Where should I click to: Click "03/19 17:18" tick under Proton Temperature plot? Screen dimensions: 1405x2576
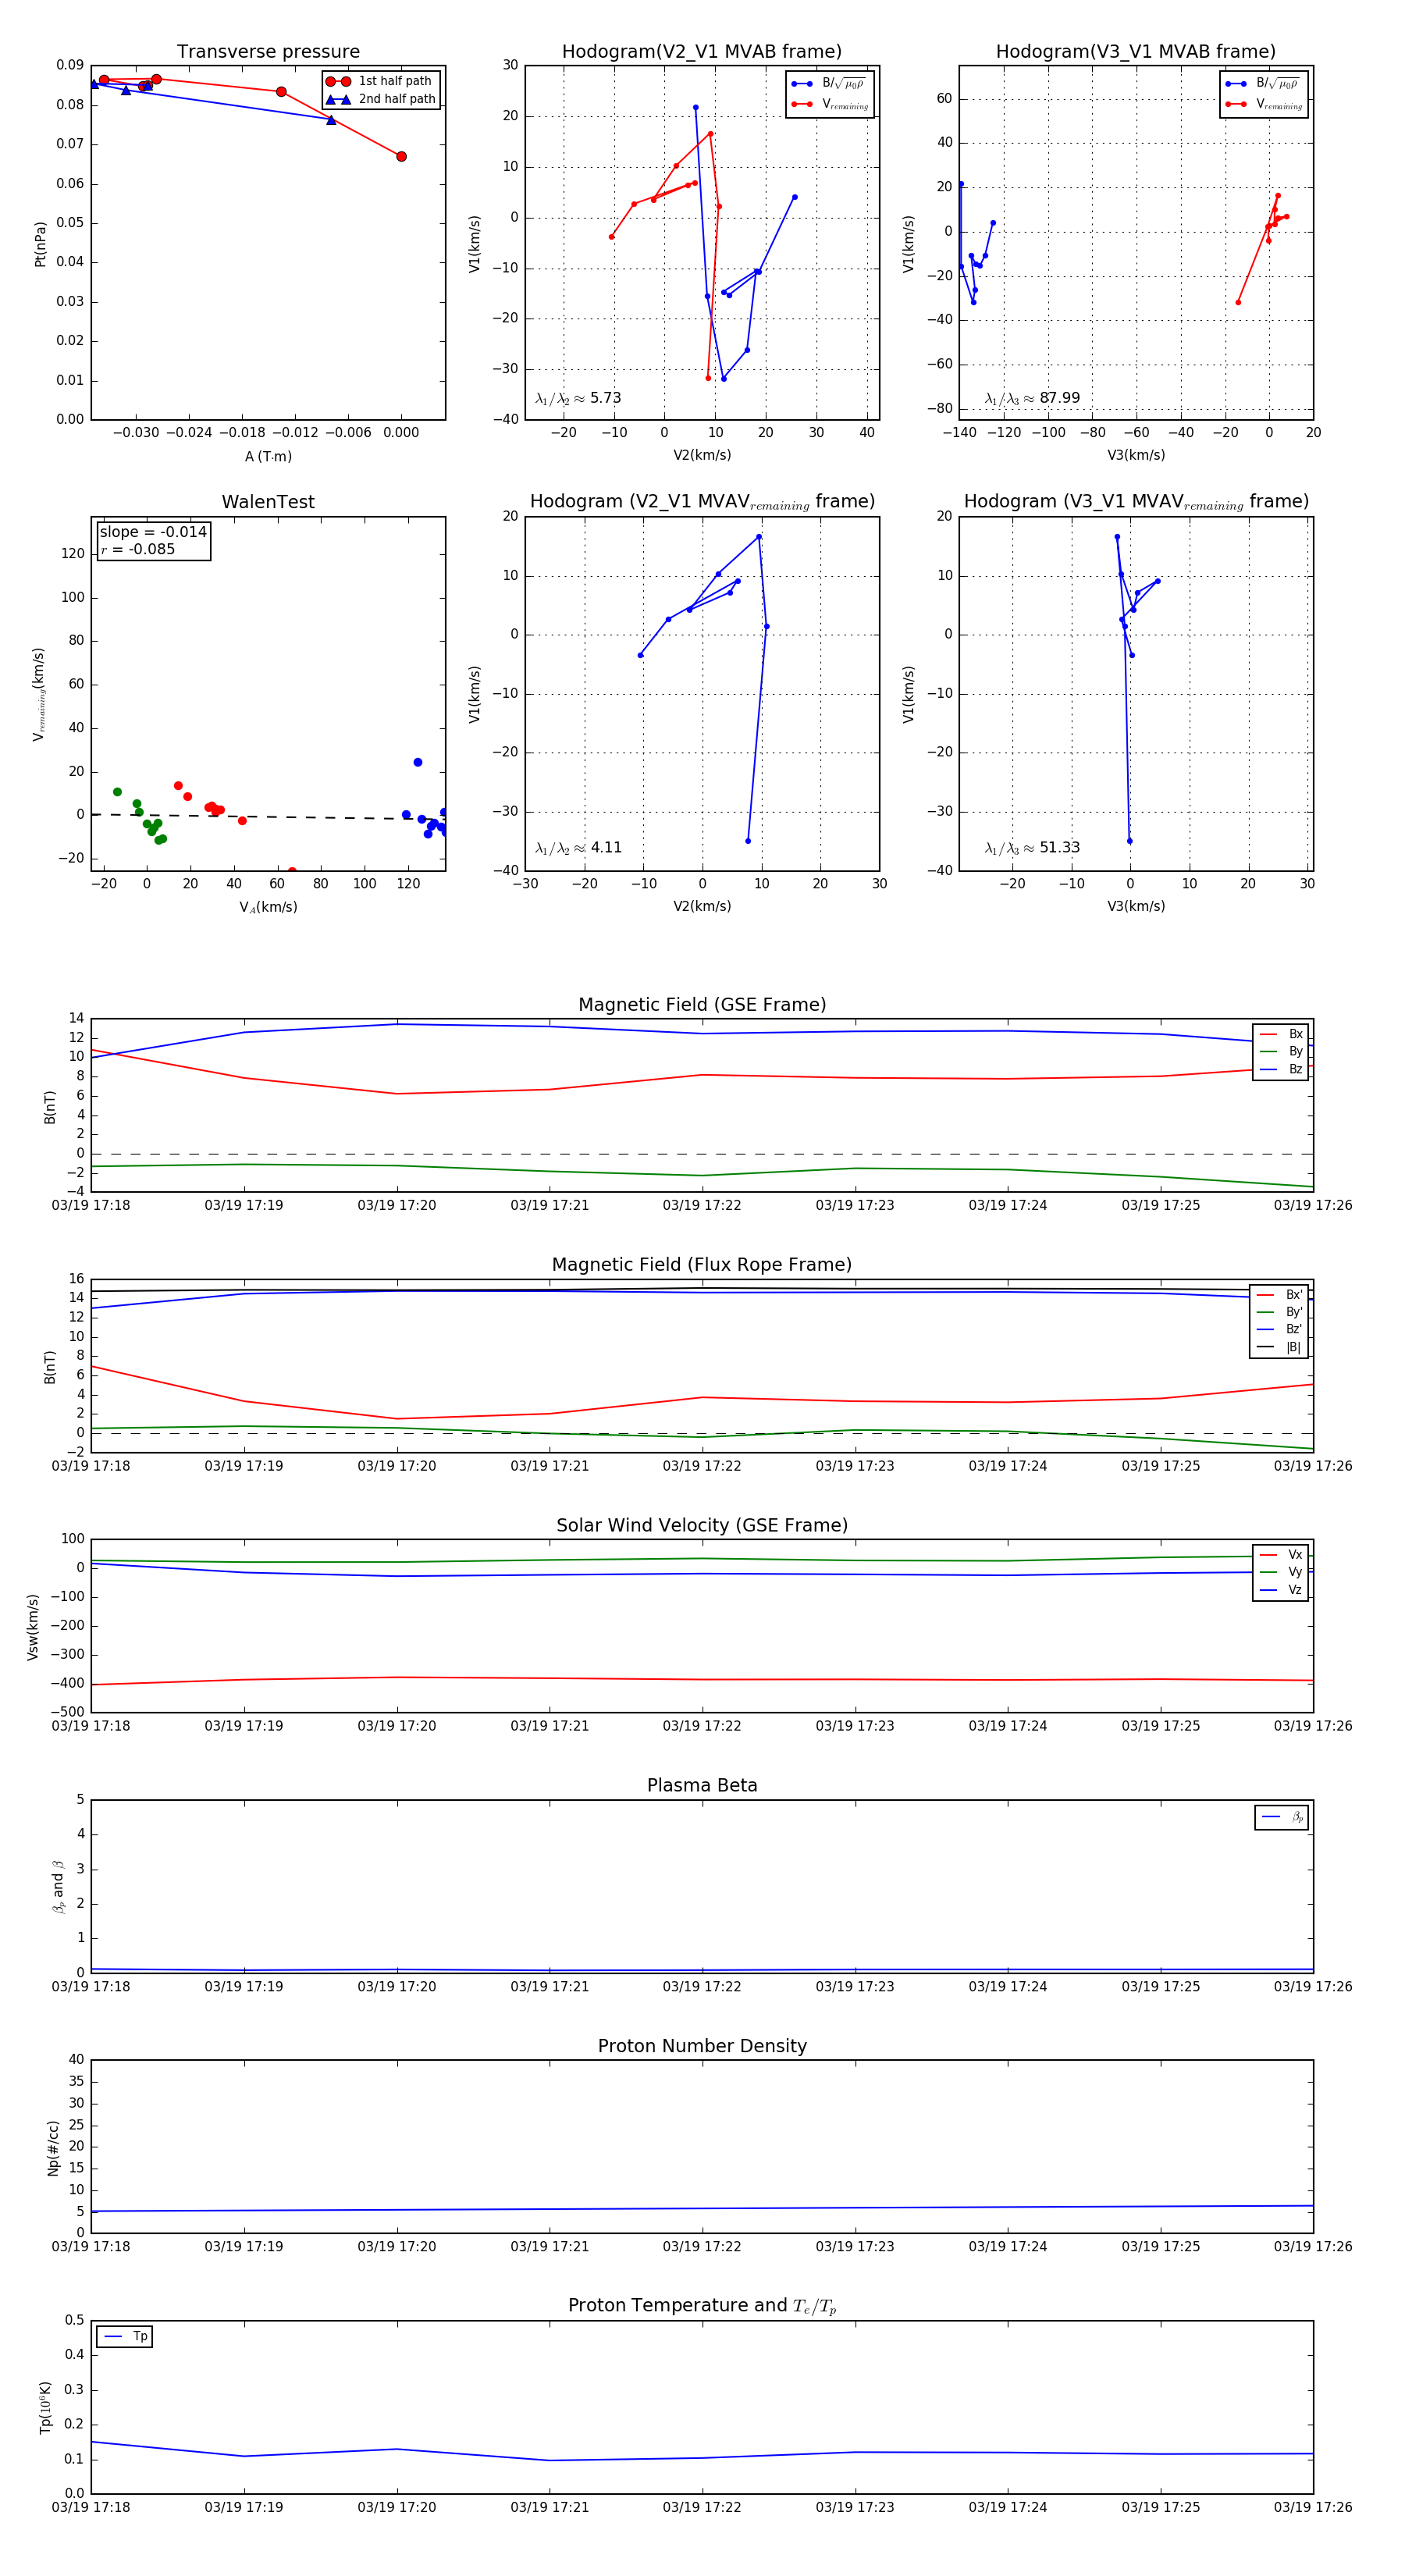click(91, 2508)
